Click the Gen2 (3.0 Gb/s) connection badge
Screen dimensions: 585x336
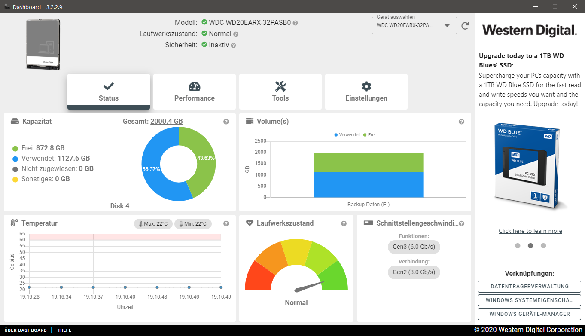[x=414, y=272]
